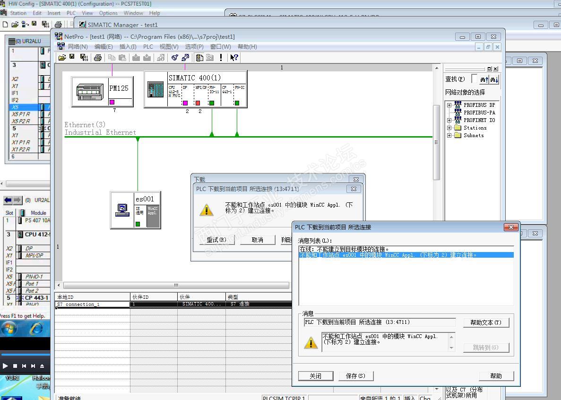This screenshot has width=561, height=400.
Task: Click the 取消 cancel button
Action: (257, 240)
